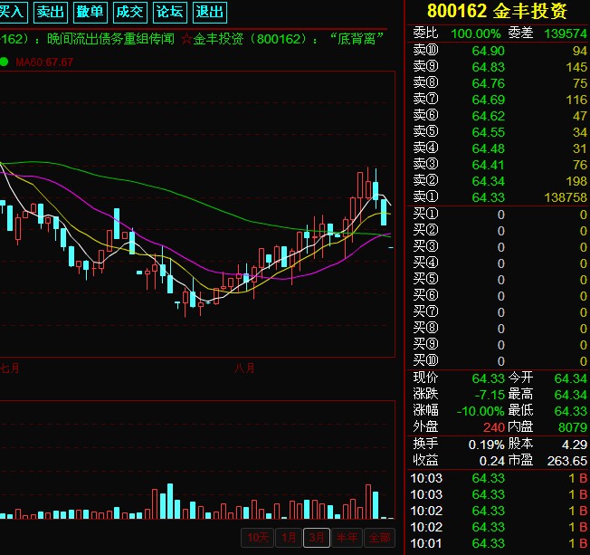
Task: Click the 涨幅 value -10.00%
Action: click(x=481, y=411)
